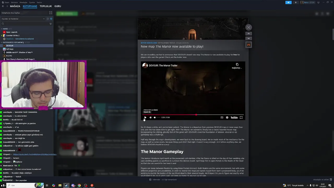This screenshot has width=334, height=188.
Task: Open the GURU profile tab
Action: pos(58,6)
